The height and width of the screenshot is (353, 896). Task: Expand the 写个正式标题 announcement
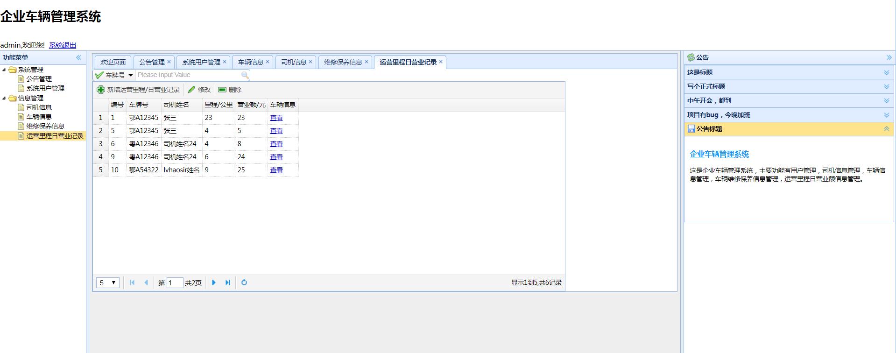point(886,86)
